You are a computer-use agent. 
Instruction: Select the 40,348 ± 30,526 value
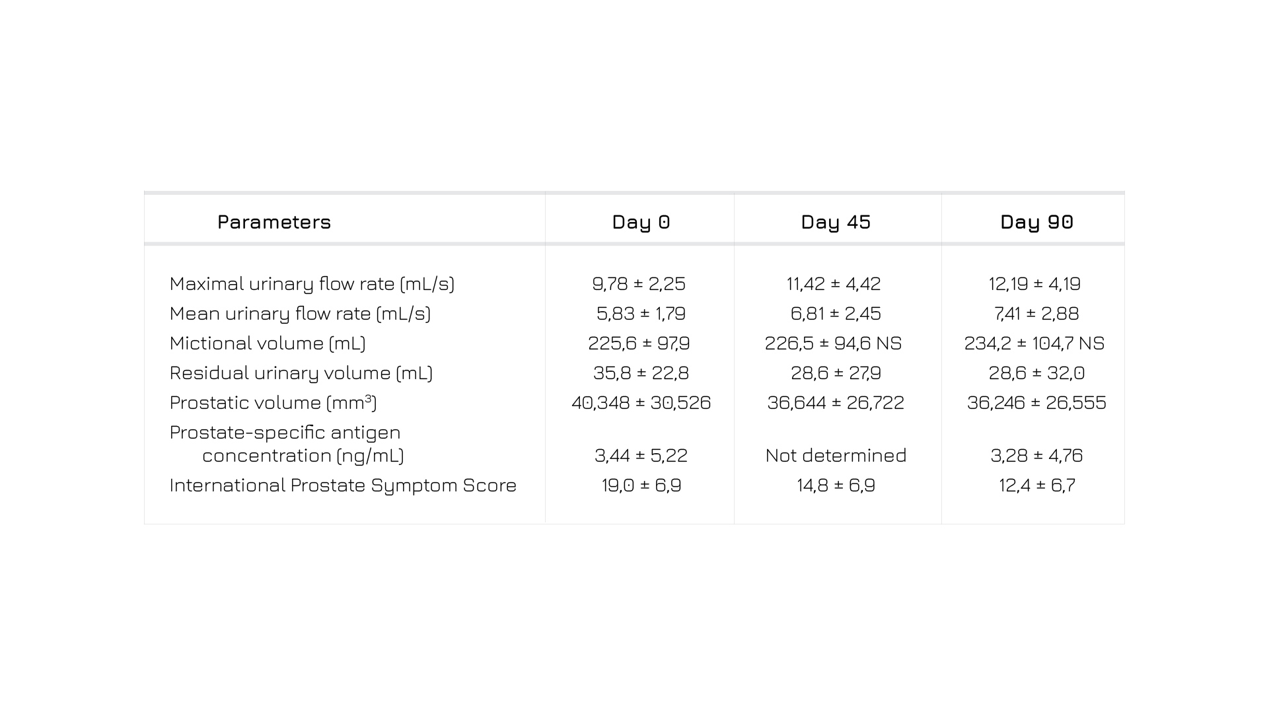641,403
